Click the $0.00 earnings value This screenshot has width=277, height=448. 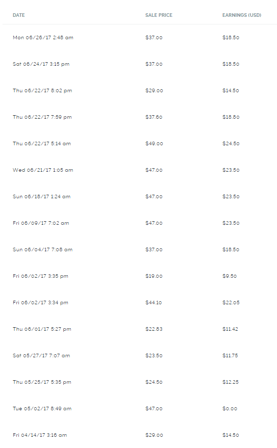230,409
